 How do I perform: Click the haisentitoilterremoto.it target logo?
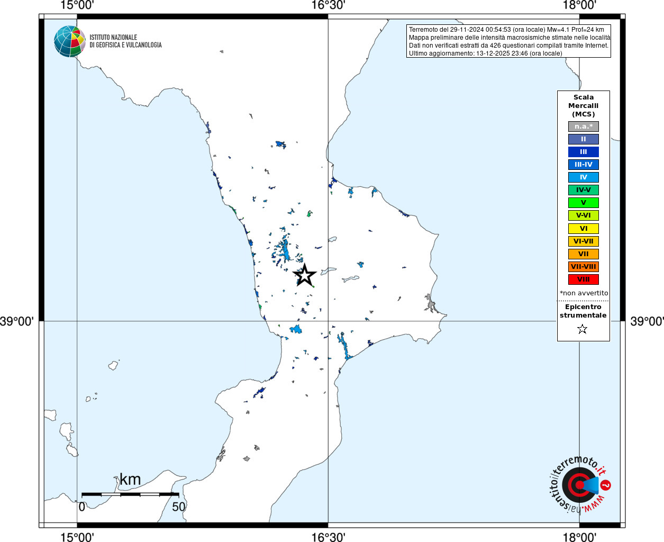[580, 484]
